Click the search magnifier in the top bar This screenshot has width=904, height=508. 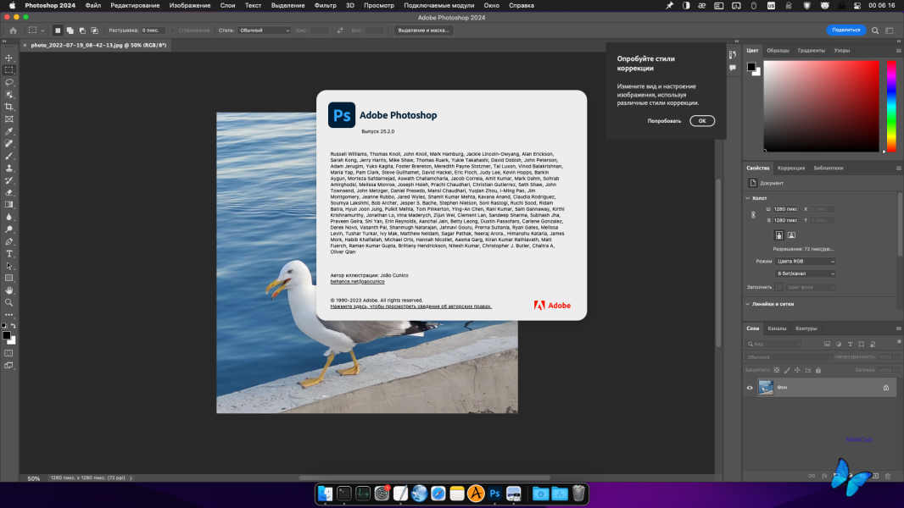(875, 30)
